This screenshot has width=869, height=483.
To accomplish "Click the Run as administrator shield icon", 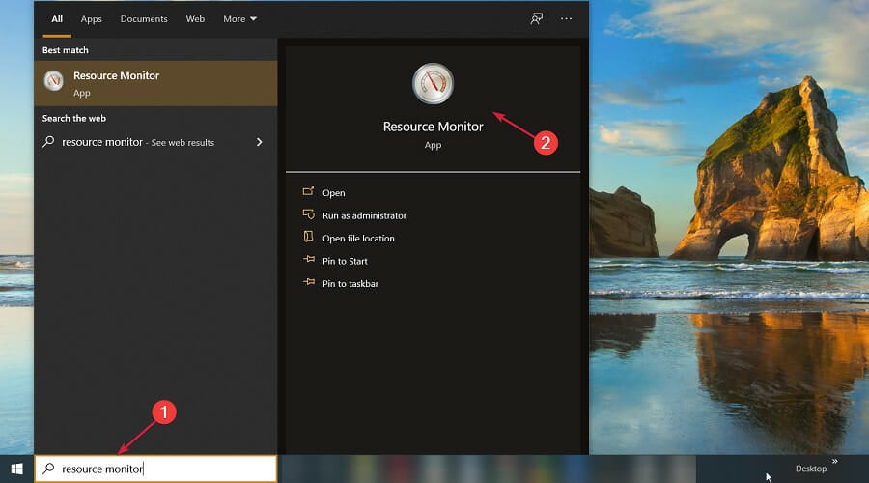I will click(x=308, y=214).
